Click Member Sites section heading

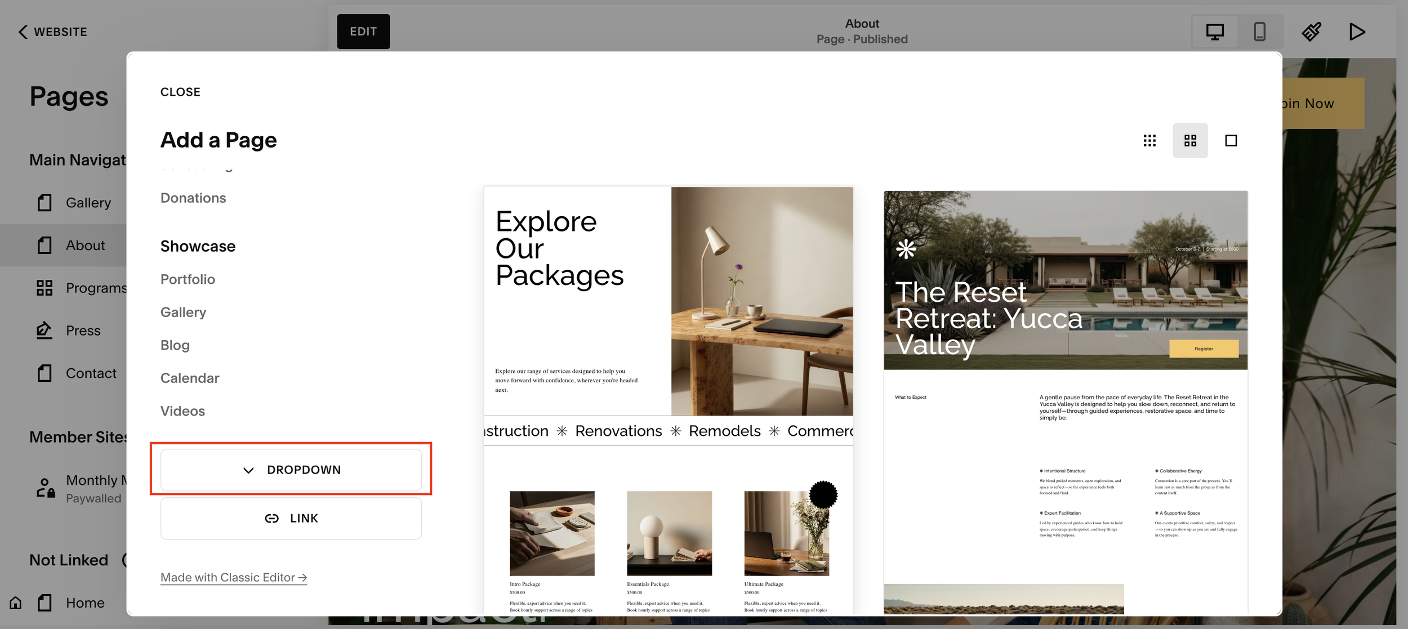coord(78,438)
